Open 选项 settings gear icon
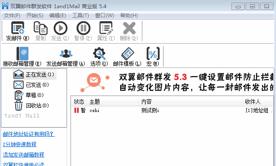The height and width of the screenshot is (166, 276). tap(99, 54)
